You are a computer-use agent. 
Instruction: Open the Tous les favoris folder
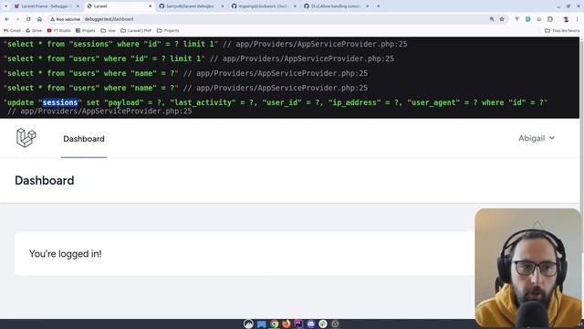(x=562, y=30)
